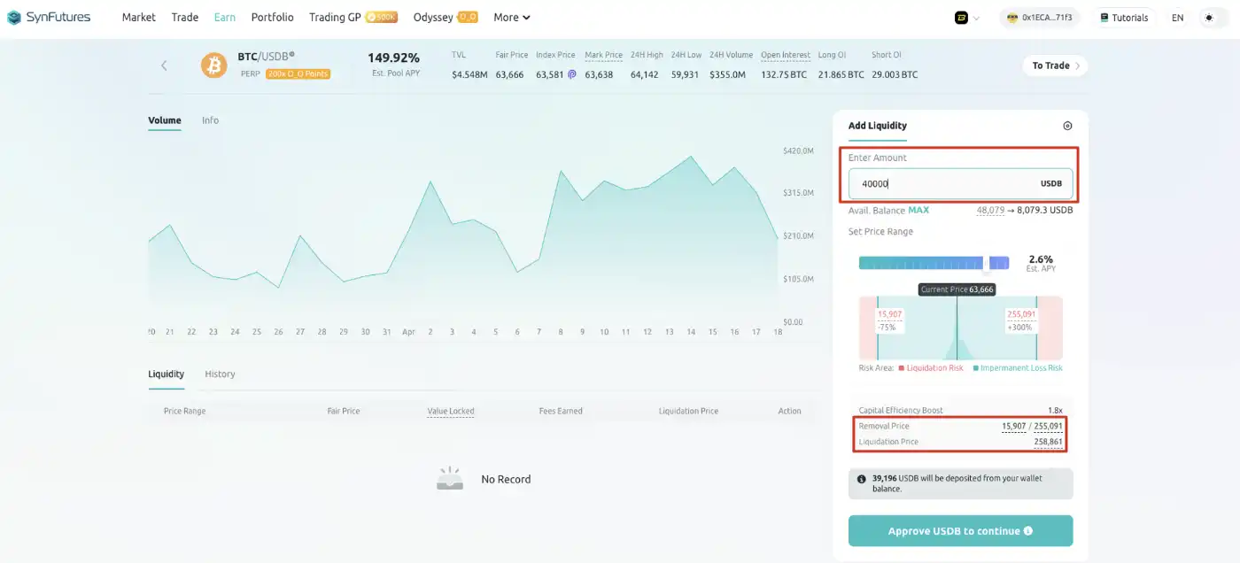Click the To Trade button
This screenshot has height=563, width=1240.
(1054, 66)
